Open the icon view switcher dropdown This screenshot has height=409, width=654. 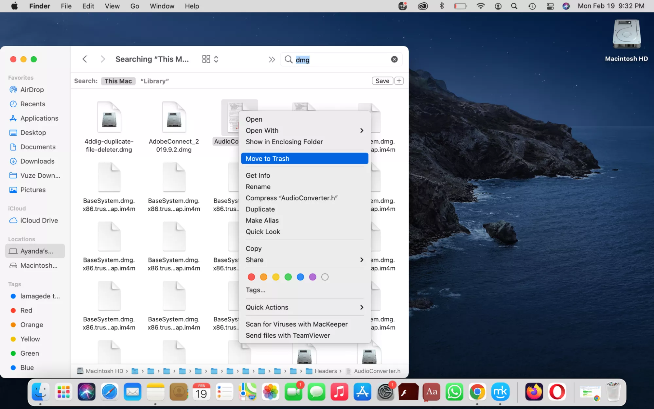210,59
